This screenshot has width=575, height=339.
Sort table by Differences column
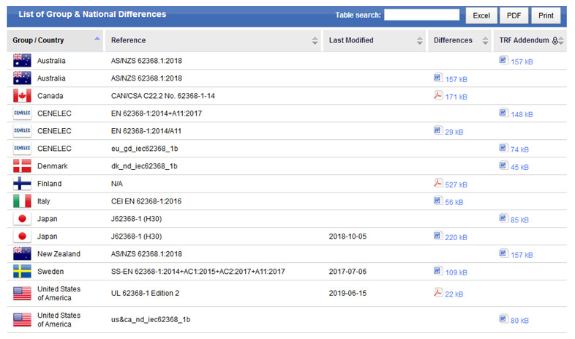click(460, 40)
